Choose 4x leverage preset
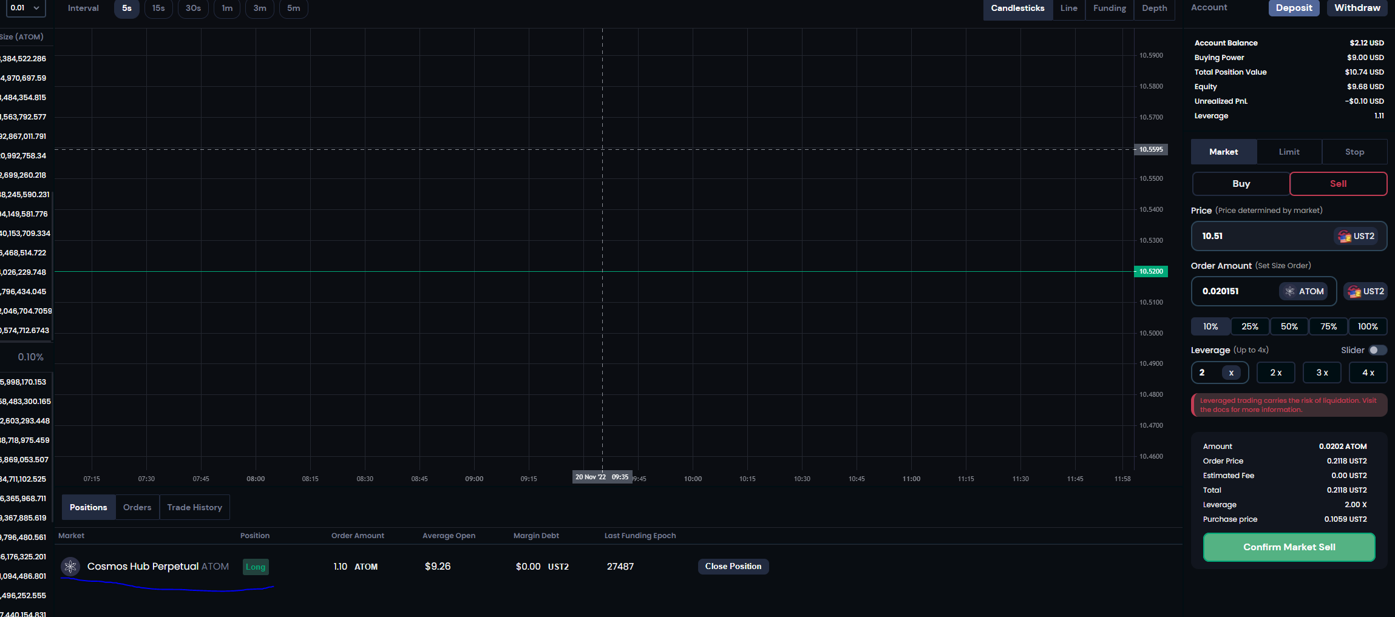 click(x=1368, y=373)
